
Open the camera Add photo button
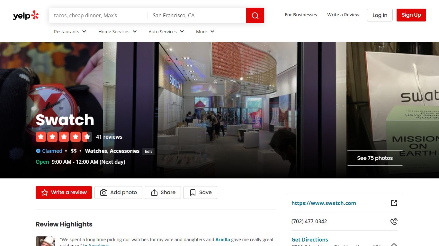(x=118, y=193)
